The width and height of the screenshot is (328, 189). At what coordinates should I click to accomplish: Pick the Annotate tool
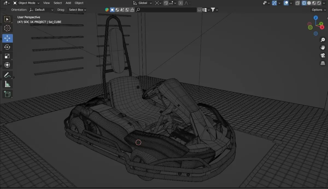click(x=7, y=75)
